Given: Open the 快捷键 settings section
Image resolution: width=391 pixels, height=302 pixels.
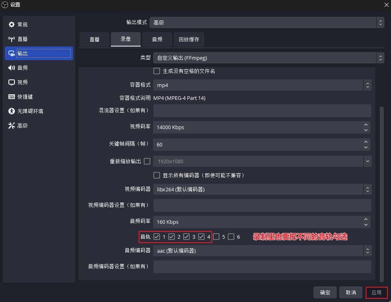Looking at the screenshot, I should tap(20, 96).
